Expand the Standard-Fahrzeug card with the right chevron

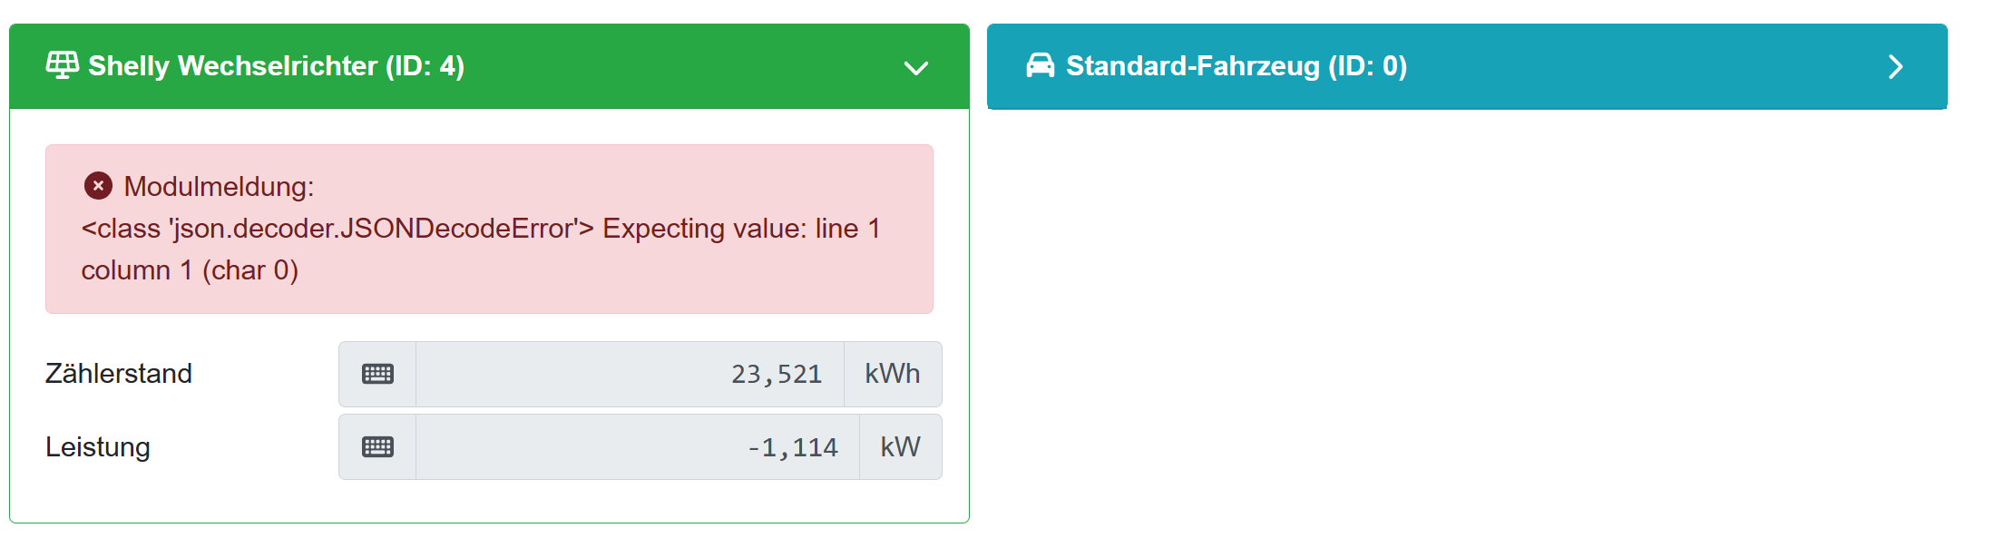coord(1894,67)
